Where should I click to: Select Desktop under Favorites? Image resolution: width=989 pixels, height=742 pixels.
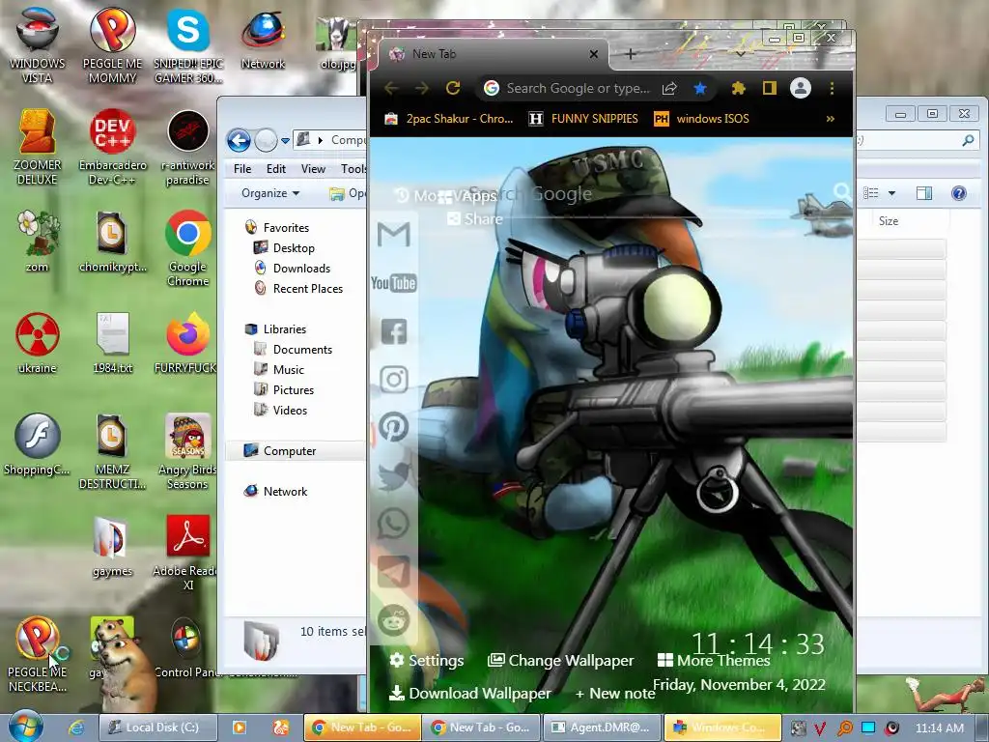pos(284,248)
